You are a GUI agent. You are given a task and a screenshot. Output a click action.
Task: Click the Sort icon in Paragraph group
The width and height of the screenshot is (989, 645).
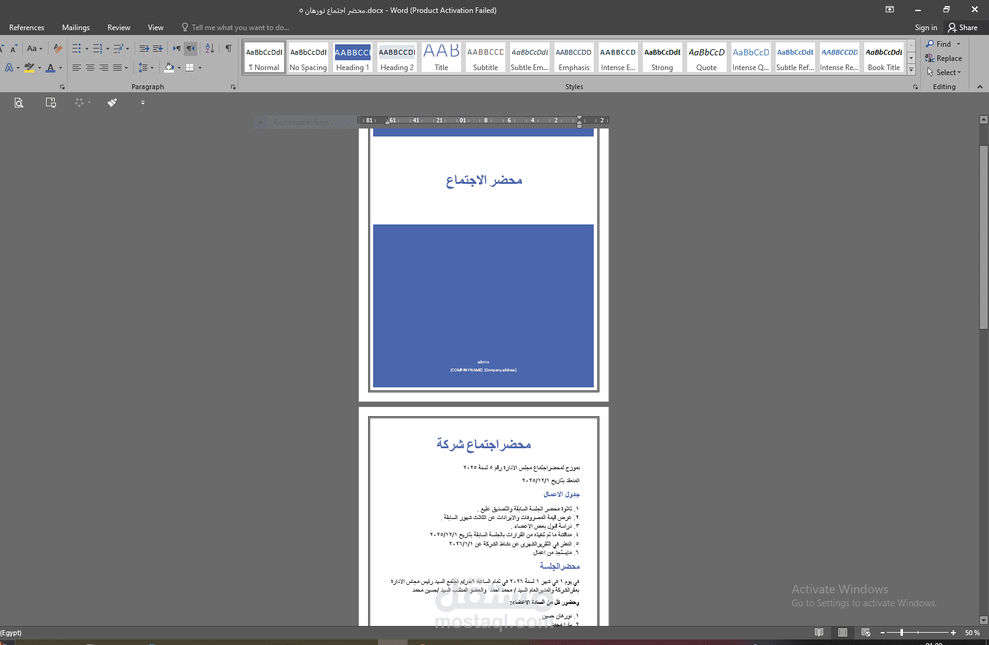tap(210, 48)
